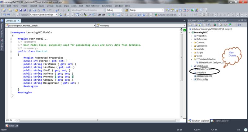Select Model1.Context.tt in Solution Explorer
248x132 pixels.
tap(205, 69)
